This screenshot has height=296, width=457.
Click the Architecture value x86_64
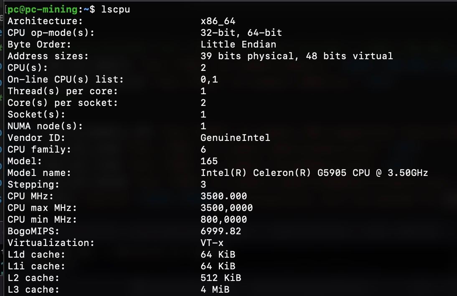click(x=218, y=21)
